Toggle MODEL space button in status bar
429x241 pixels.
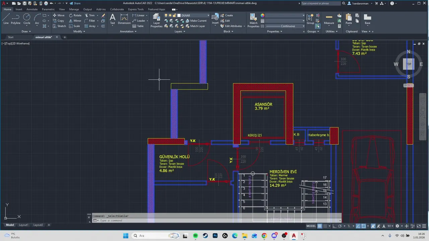[311, 226]
